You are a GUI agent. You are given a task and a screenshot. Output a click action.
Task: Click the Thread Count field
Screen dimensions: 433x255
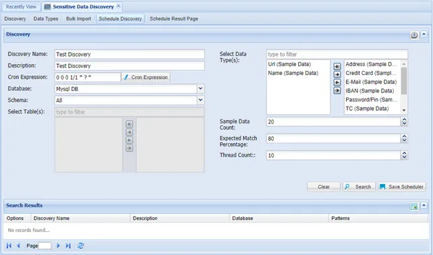tap(333, 155)
